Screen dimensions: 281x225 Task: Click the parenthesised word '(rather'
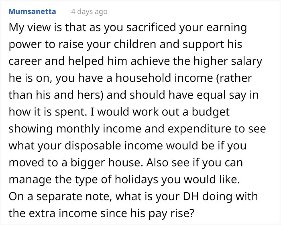click(234, 78)
